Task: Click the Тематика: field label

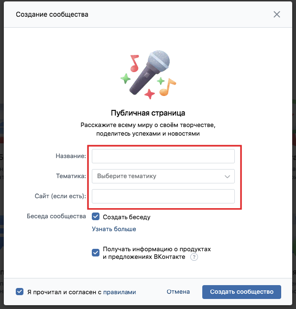Action: (x=71, y=176)
